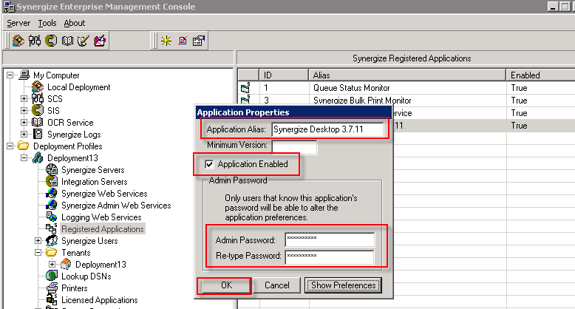Image resolution: width=575 pixels, height=309 pixels.
Task: Click the Synergize Servers icon
Action: pyautogui.click(x=52, y=169)
